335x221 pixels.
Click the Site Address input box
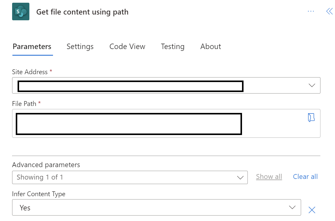[130, 86]
